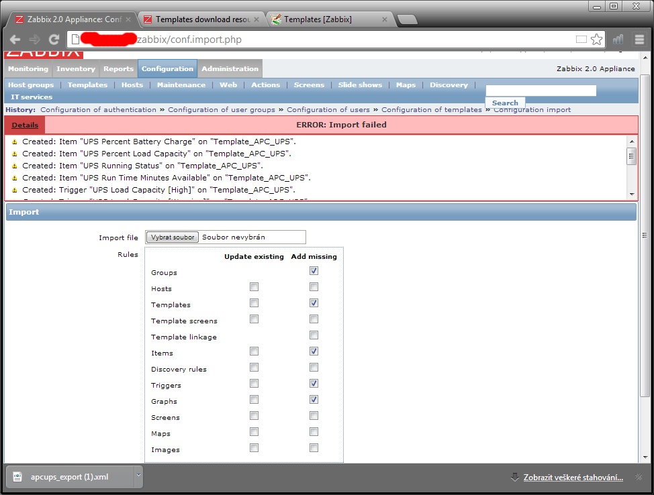Open the Chrome menu hamburger icon

click(639, 40)
